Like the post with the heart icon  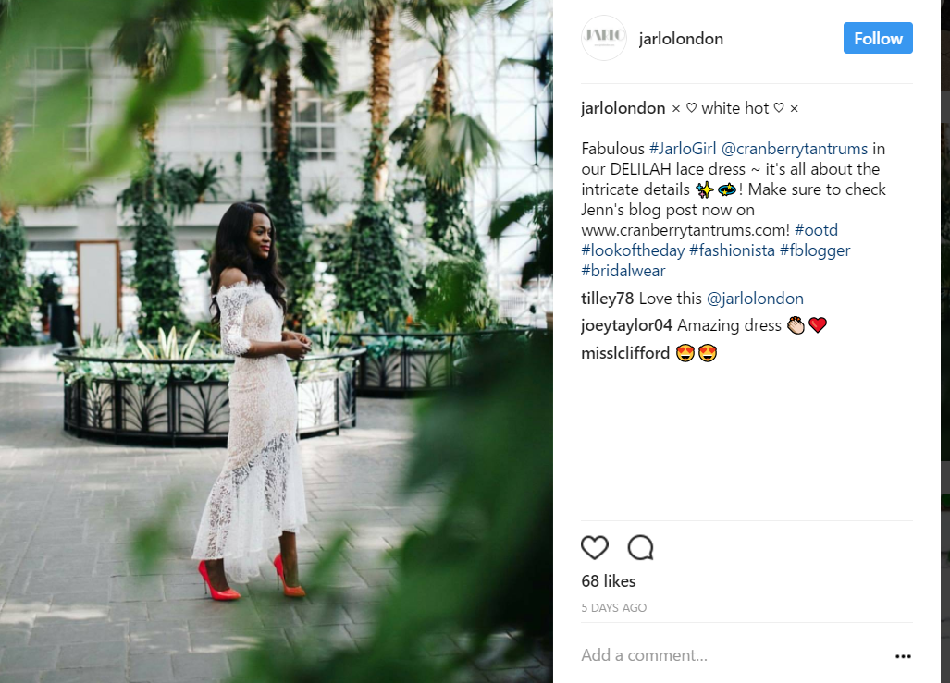tap(595, 547)
